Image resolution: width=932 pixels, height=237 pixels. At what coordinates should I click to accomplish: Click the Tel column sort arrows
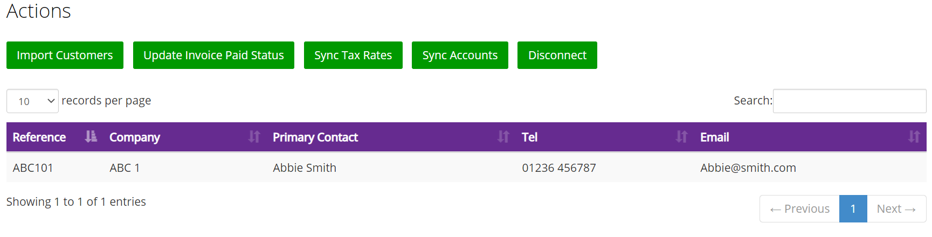682,137
